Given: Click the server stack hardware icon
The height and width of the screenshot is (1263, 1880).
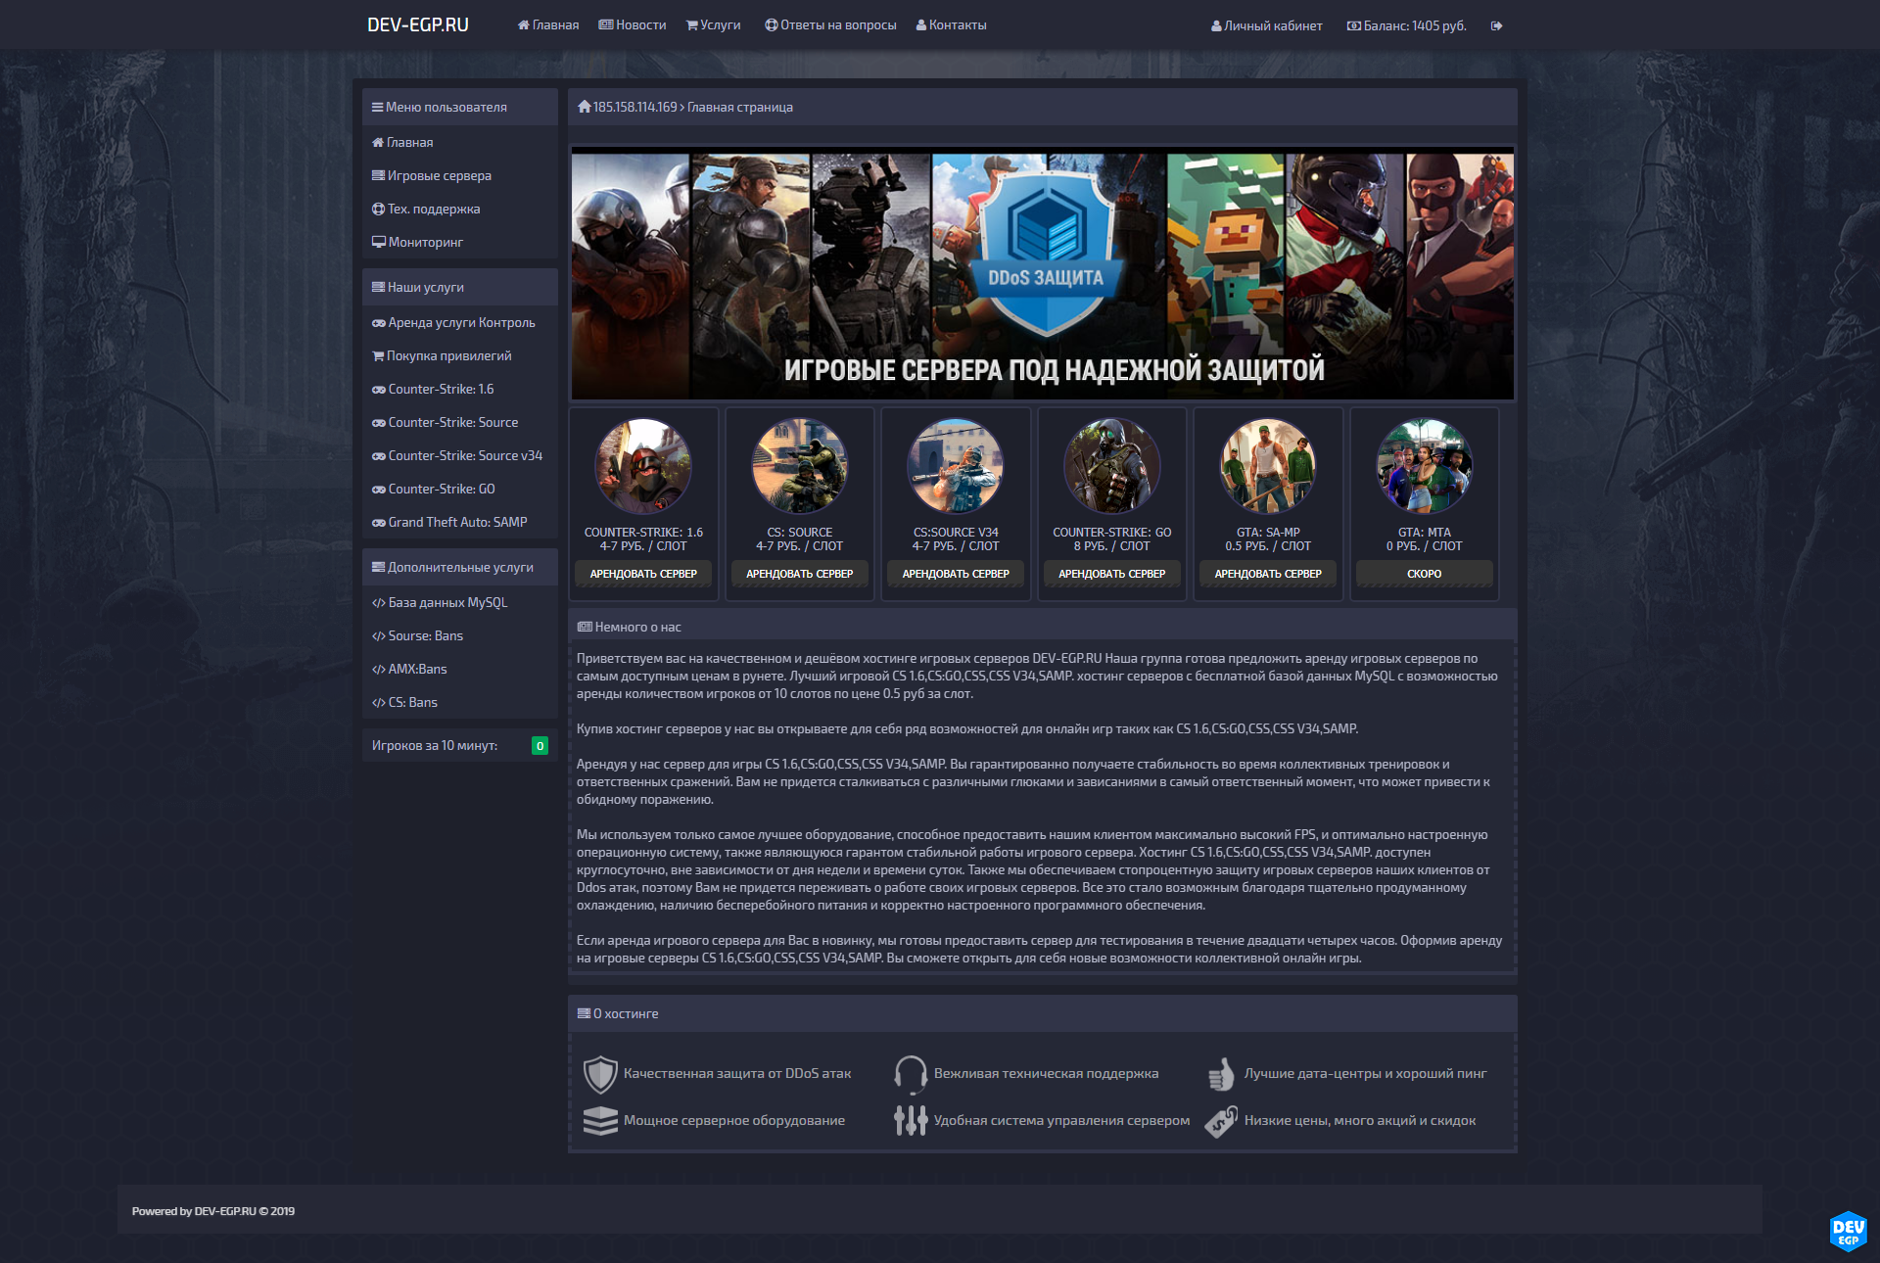Looking at the screenshot, I should tap(600, 1121).
